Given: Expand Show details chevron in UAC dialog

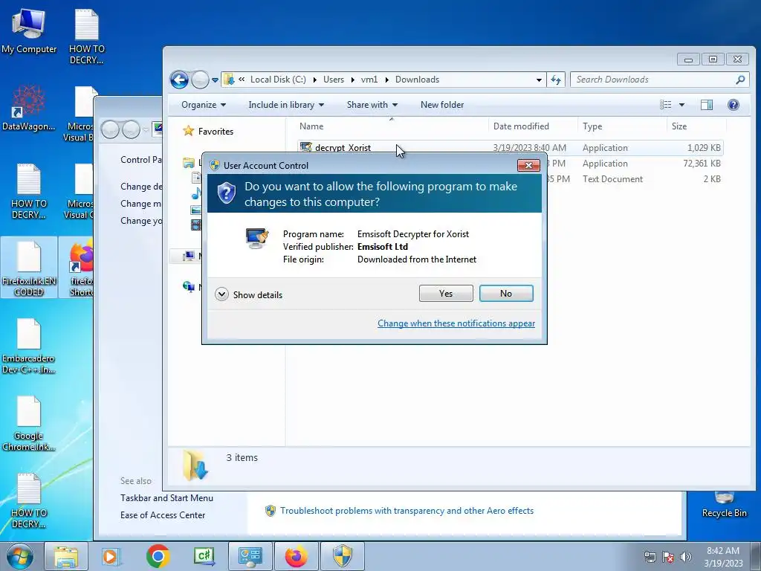Looking at the screenshot, I should click(221, 294).
